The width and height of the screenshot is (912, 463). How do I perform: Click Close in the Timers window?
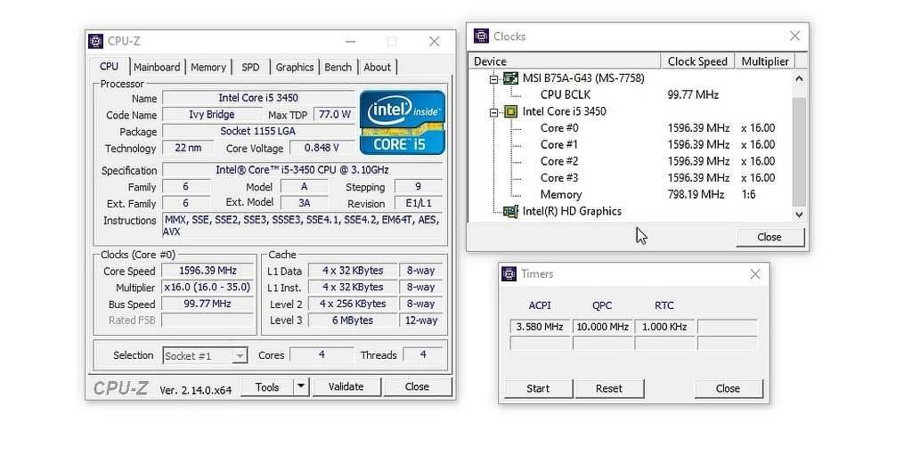729,388
